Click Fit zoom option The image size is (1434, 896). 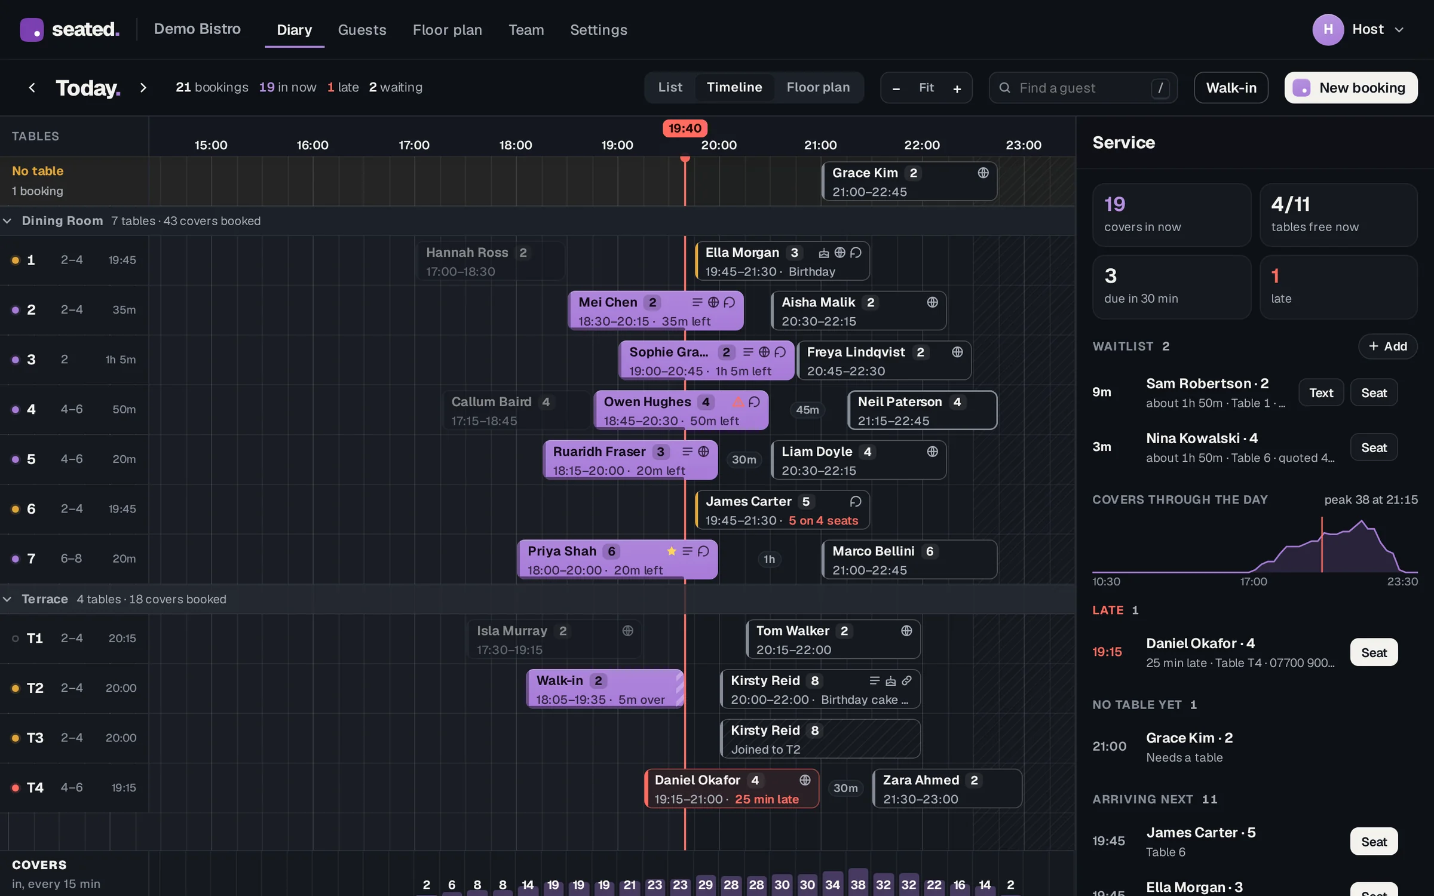coord(926,88)
